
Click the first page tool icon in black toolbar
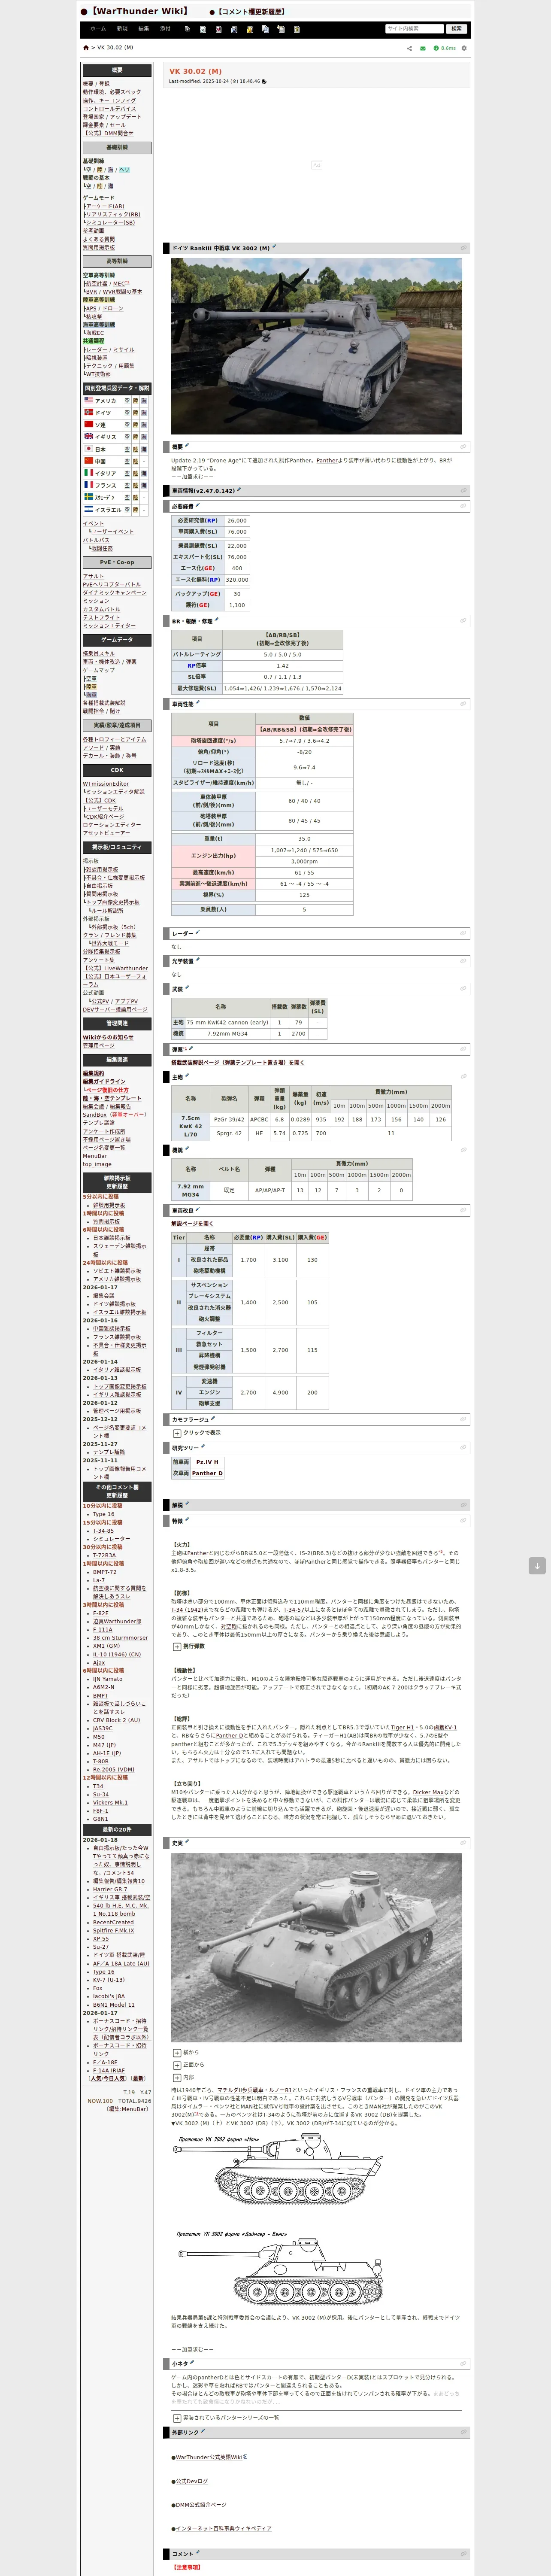(187, 29)
